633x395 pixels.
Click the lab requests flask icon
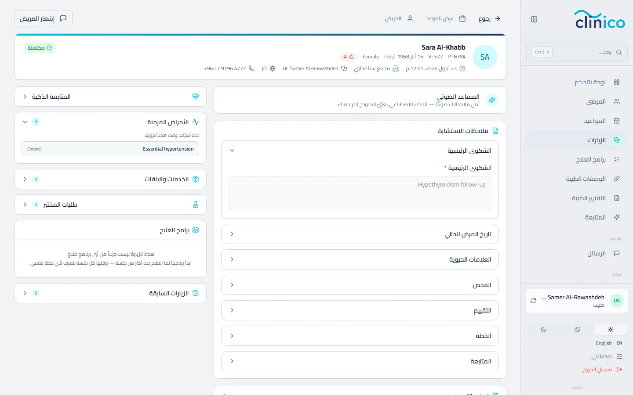point(196,205)
